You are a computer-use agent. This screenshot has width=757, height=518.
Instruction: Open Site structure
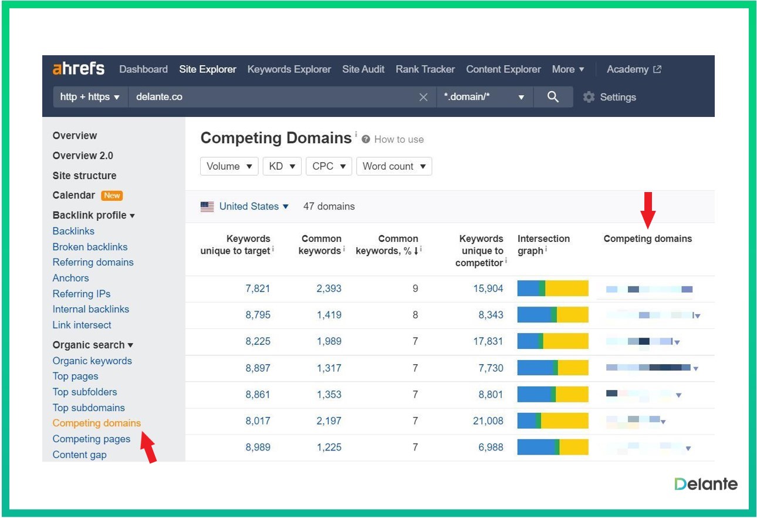click(x=85, y=176)
